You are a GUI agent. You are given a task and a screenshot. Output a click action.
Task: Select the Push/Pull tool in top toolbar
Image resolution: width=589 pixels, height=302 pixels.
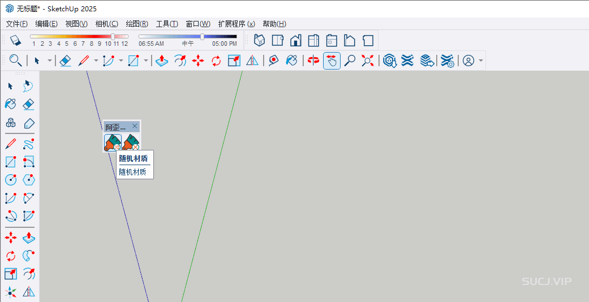pyautogui.click(x=162, y=61)
